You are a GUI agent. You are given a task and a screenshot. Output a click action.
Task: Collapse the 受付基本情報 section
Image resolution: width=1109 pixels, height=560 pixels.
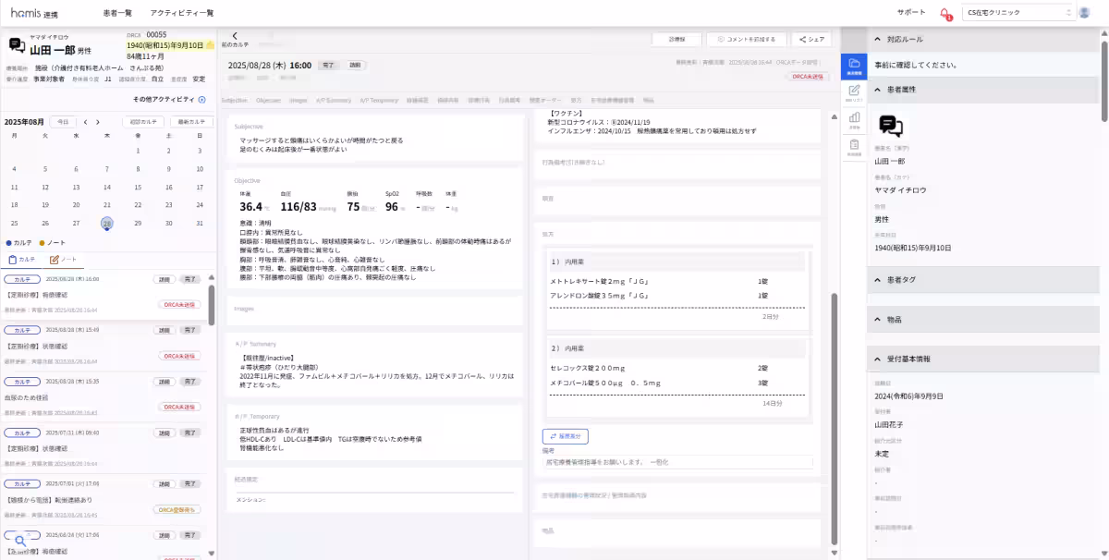point(876,359)
